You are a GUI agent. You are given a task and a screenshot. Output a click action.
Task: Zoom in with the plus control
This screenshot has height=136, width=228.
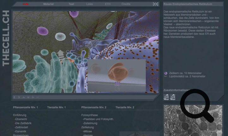coord(33,97)
